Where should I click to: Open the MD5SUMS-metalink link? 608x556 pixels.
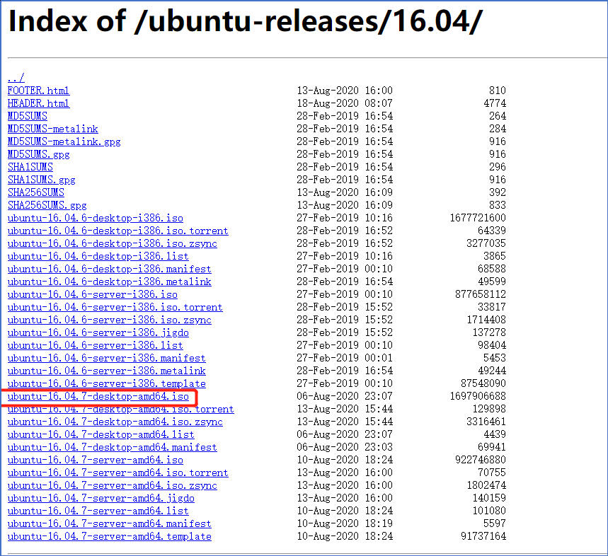point(52,128)
